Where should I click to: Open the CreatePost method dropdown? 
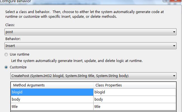[93, 76]
